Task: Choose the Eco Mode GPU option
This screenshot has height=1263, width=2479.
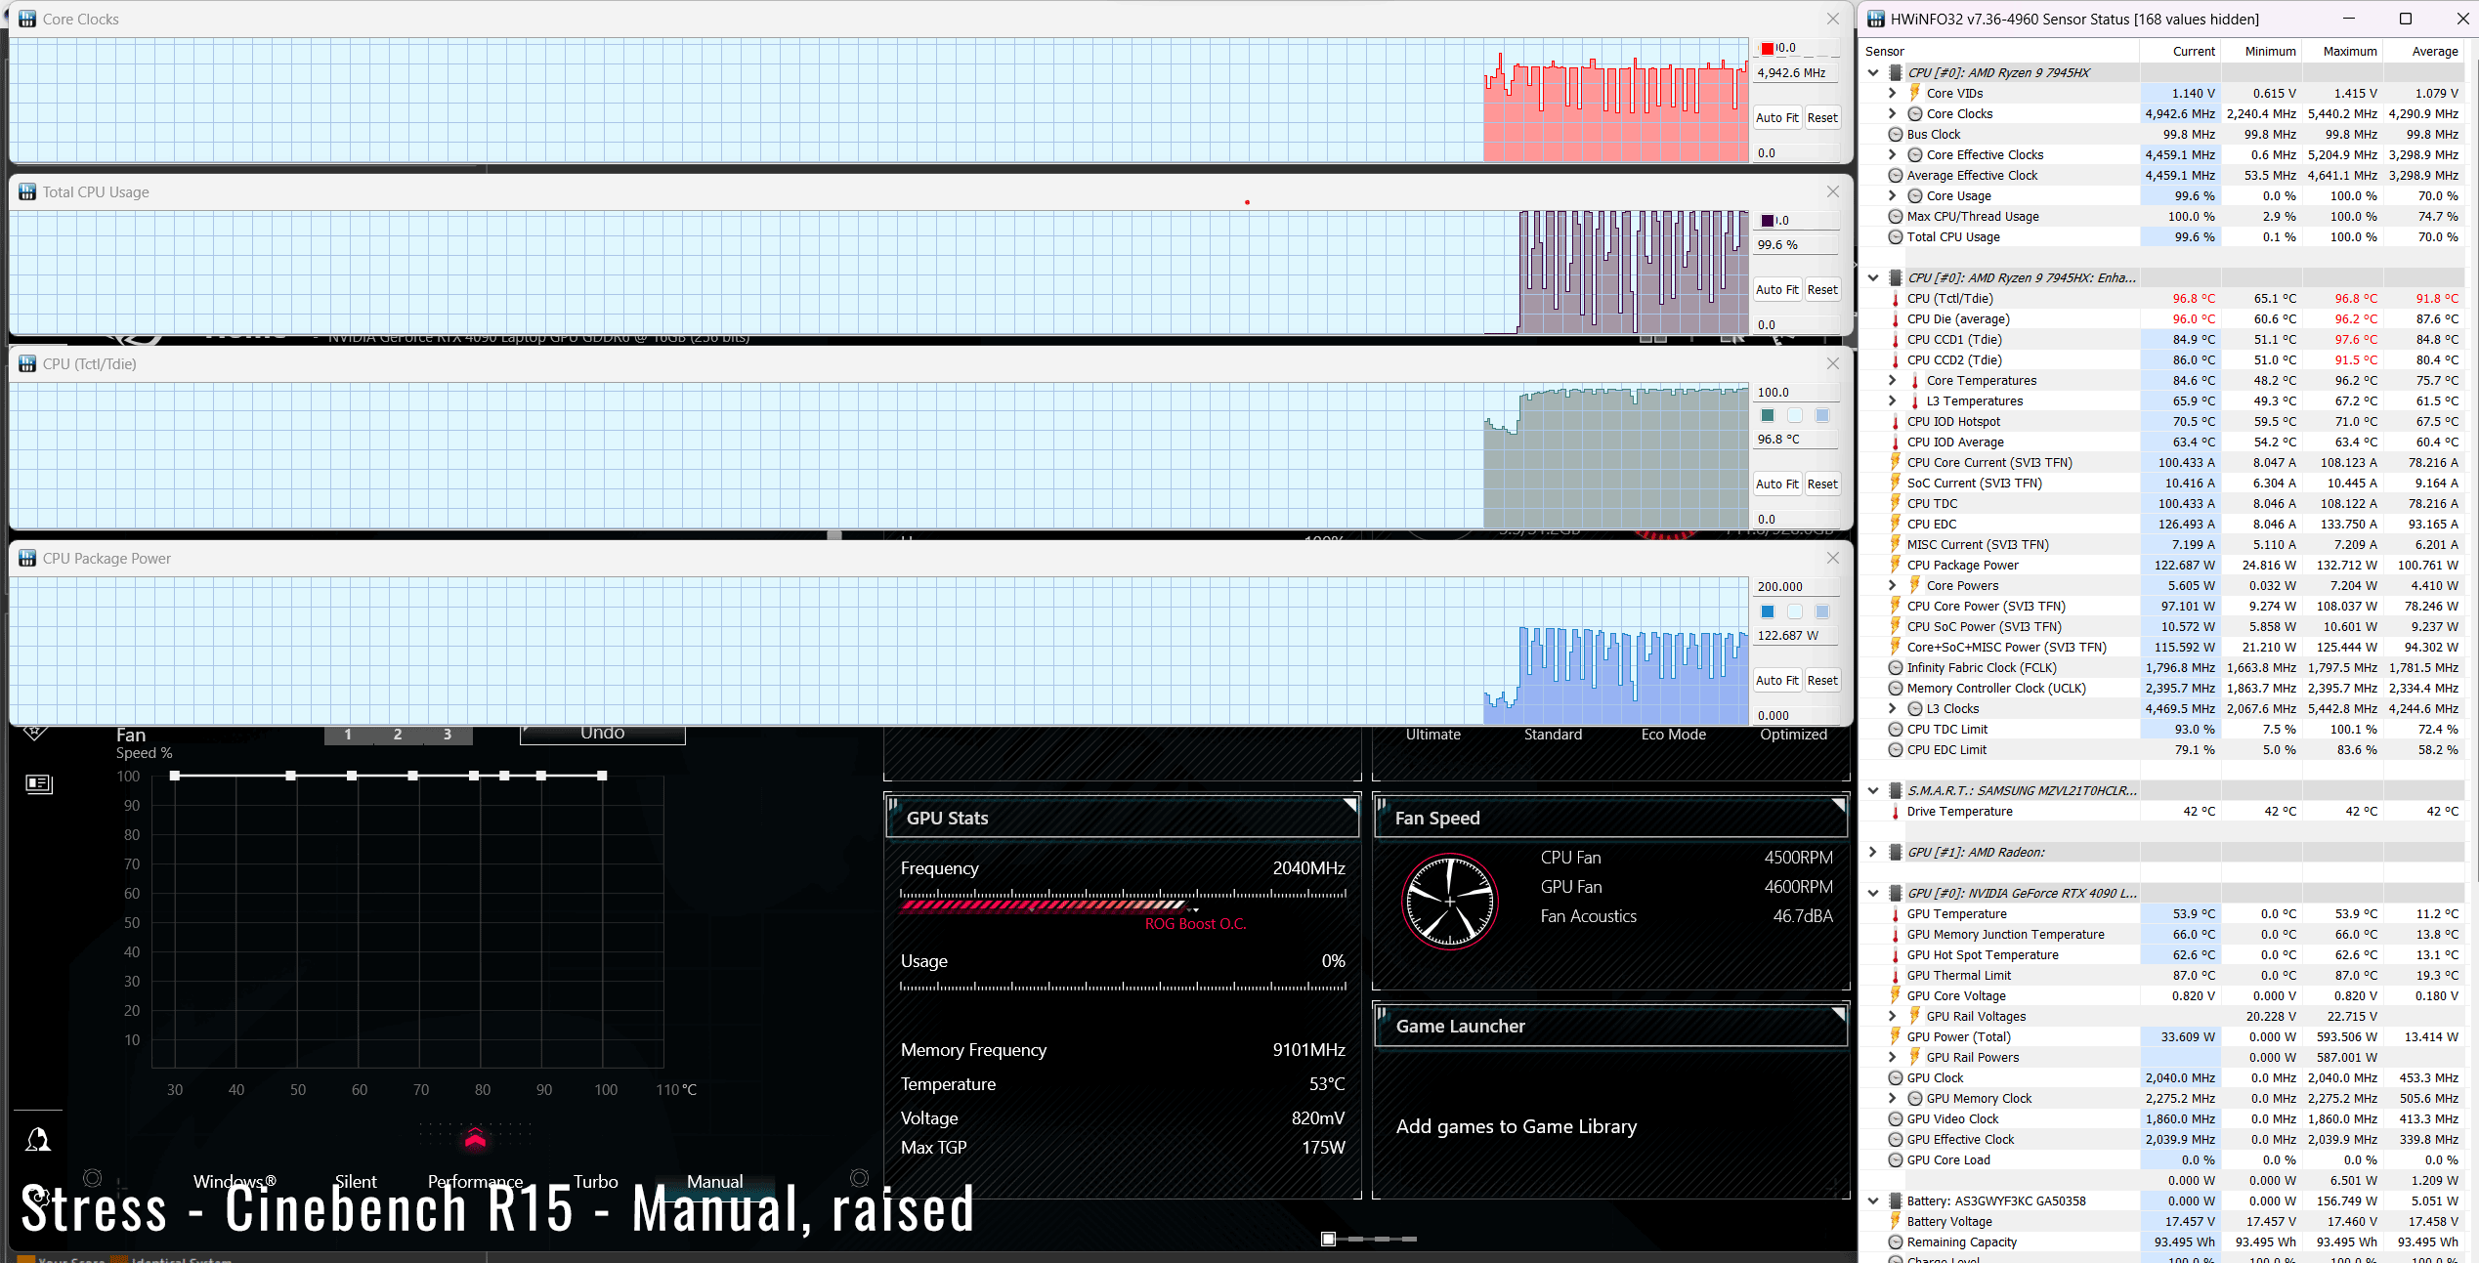Action: [x=1673, y=735]
